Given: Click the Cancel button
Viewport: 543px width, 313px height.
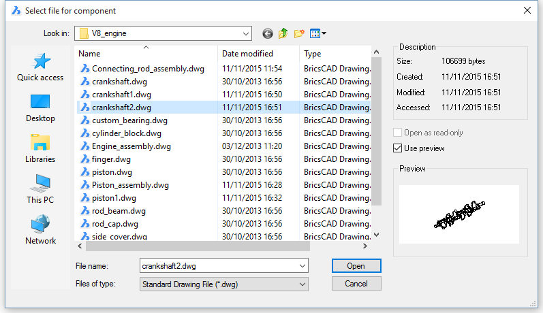Looking at the screenshot, I should [x=356, y=284].
